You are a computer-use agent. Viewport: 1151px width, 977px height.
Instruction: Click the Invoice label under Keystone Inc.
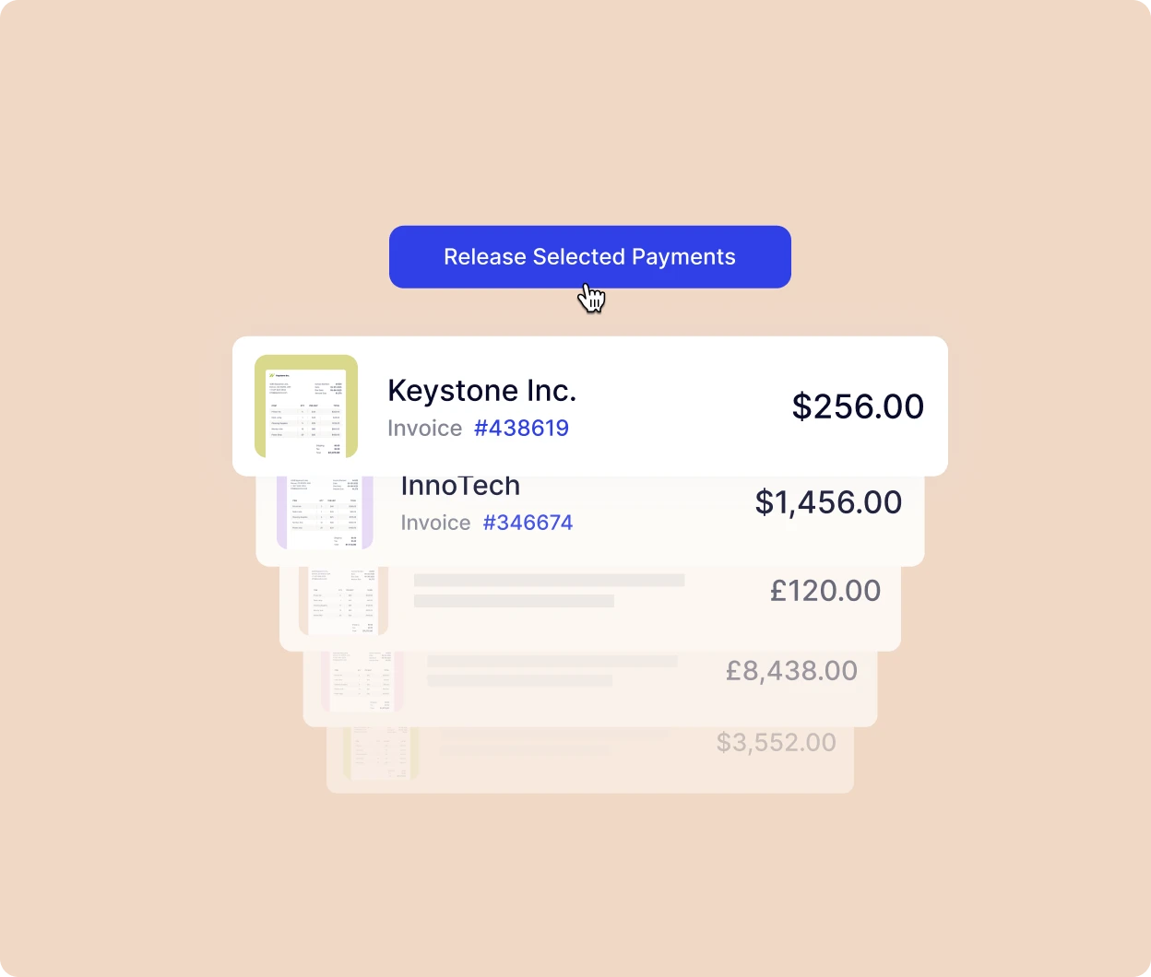click(424, 429)
